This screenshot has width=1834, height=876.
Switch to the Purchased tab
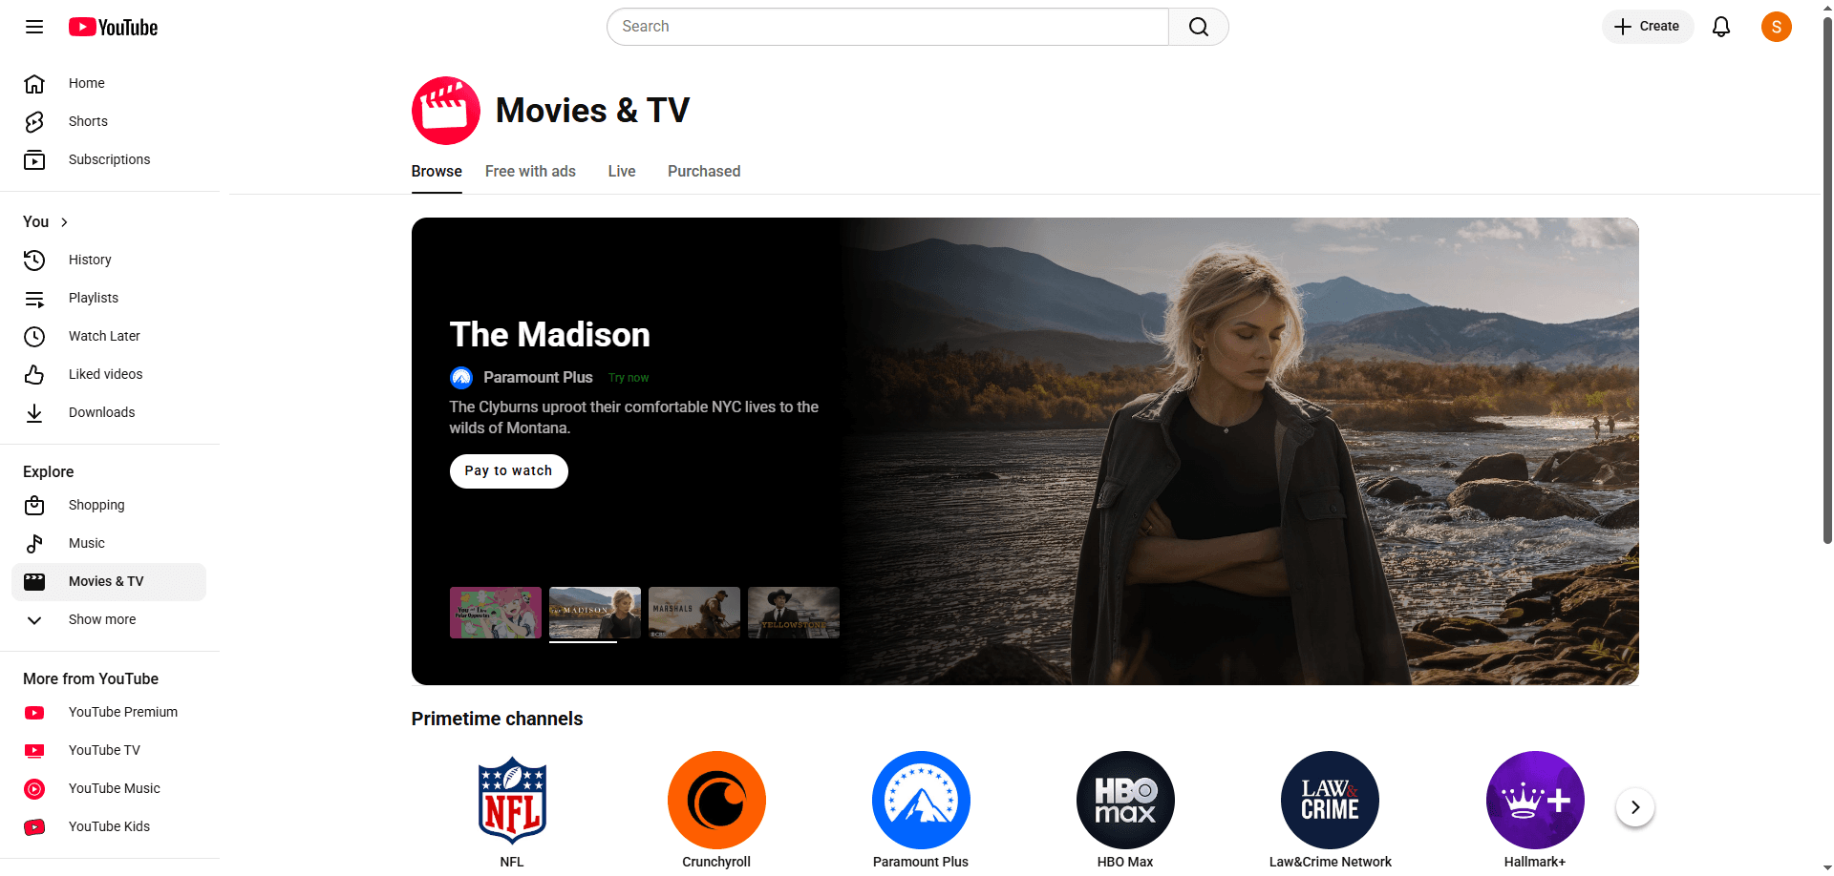point(704,172)
